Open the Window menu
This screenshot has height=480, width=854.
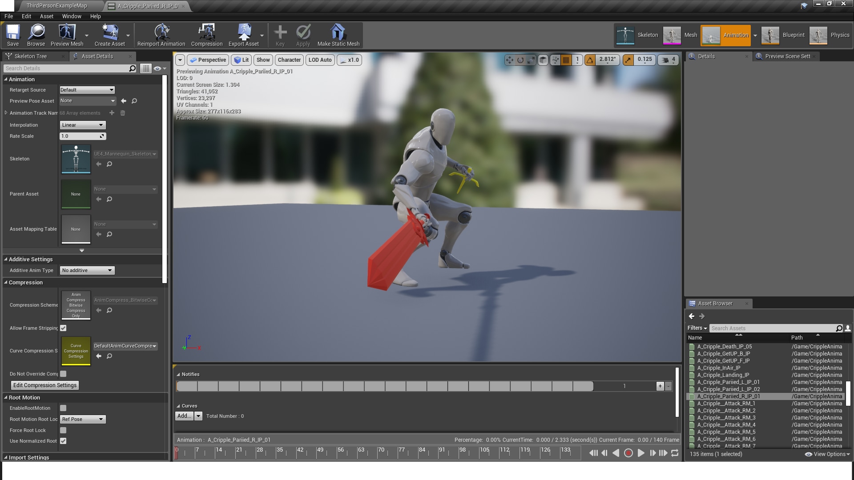point(72,16)
